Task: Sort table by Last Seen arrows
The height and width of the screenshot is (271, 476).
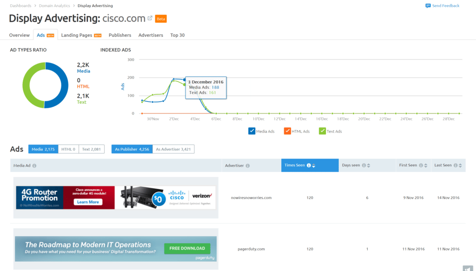Action: pyautogui.click(x=460, y=165)
